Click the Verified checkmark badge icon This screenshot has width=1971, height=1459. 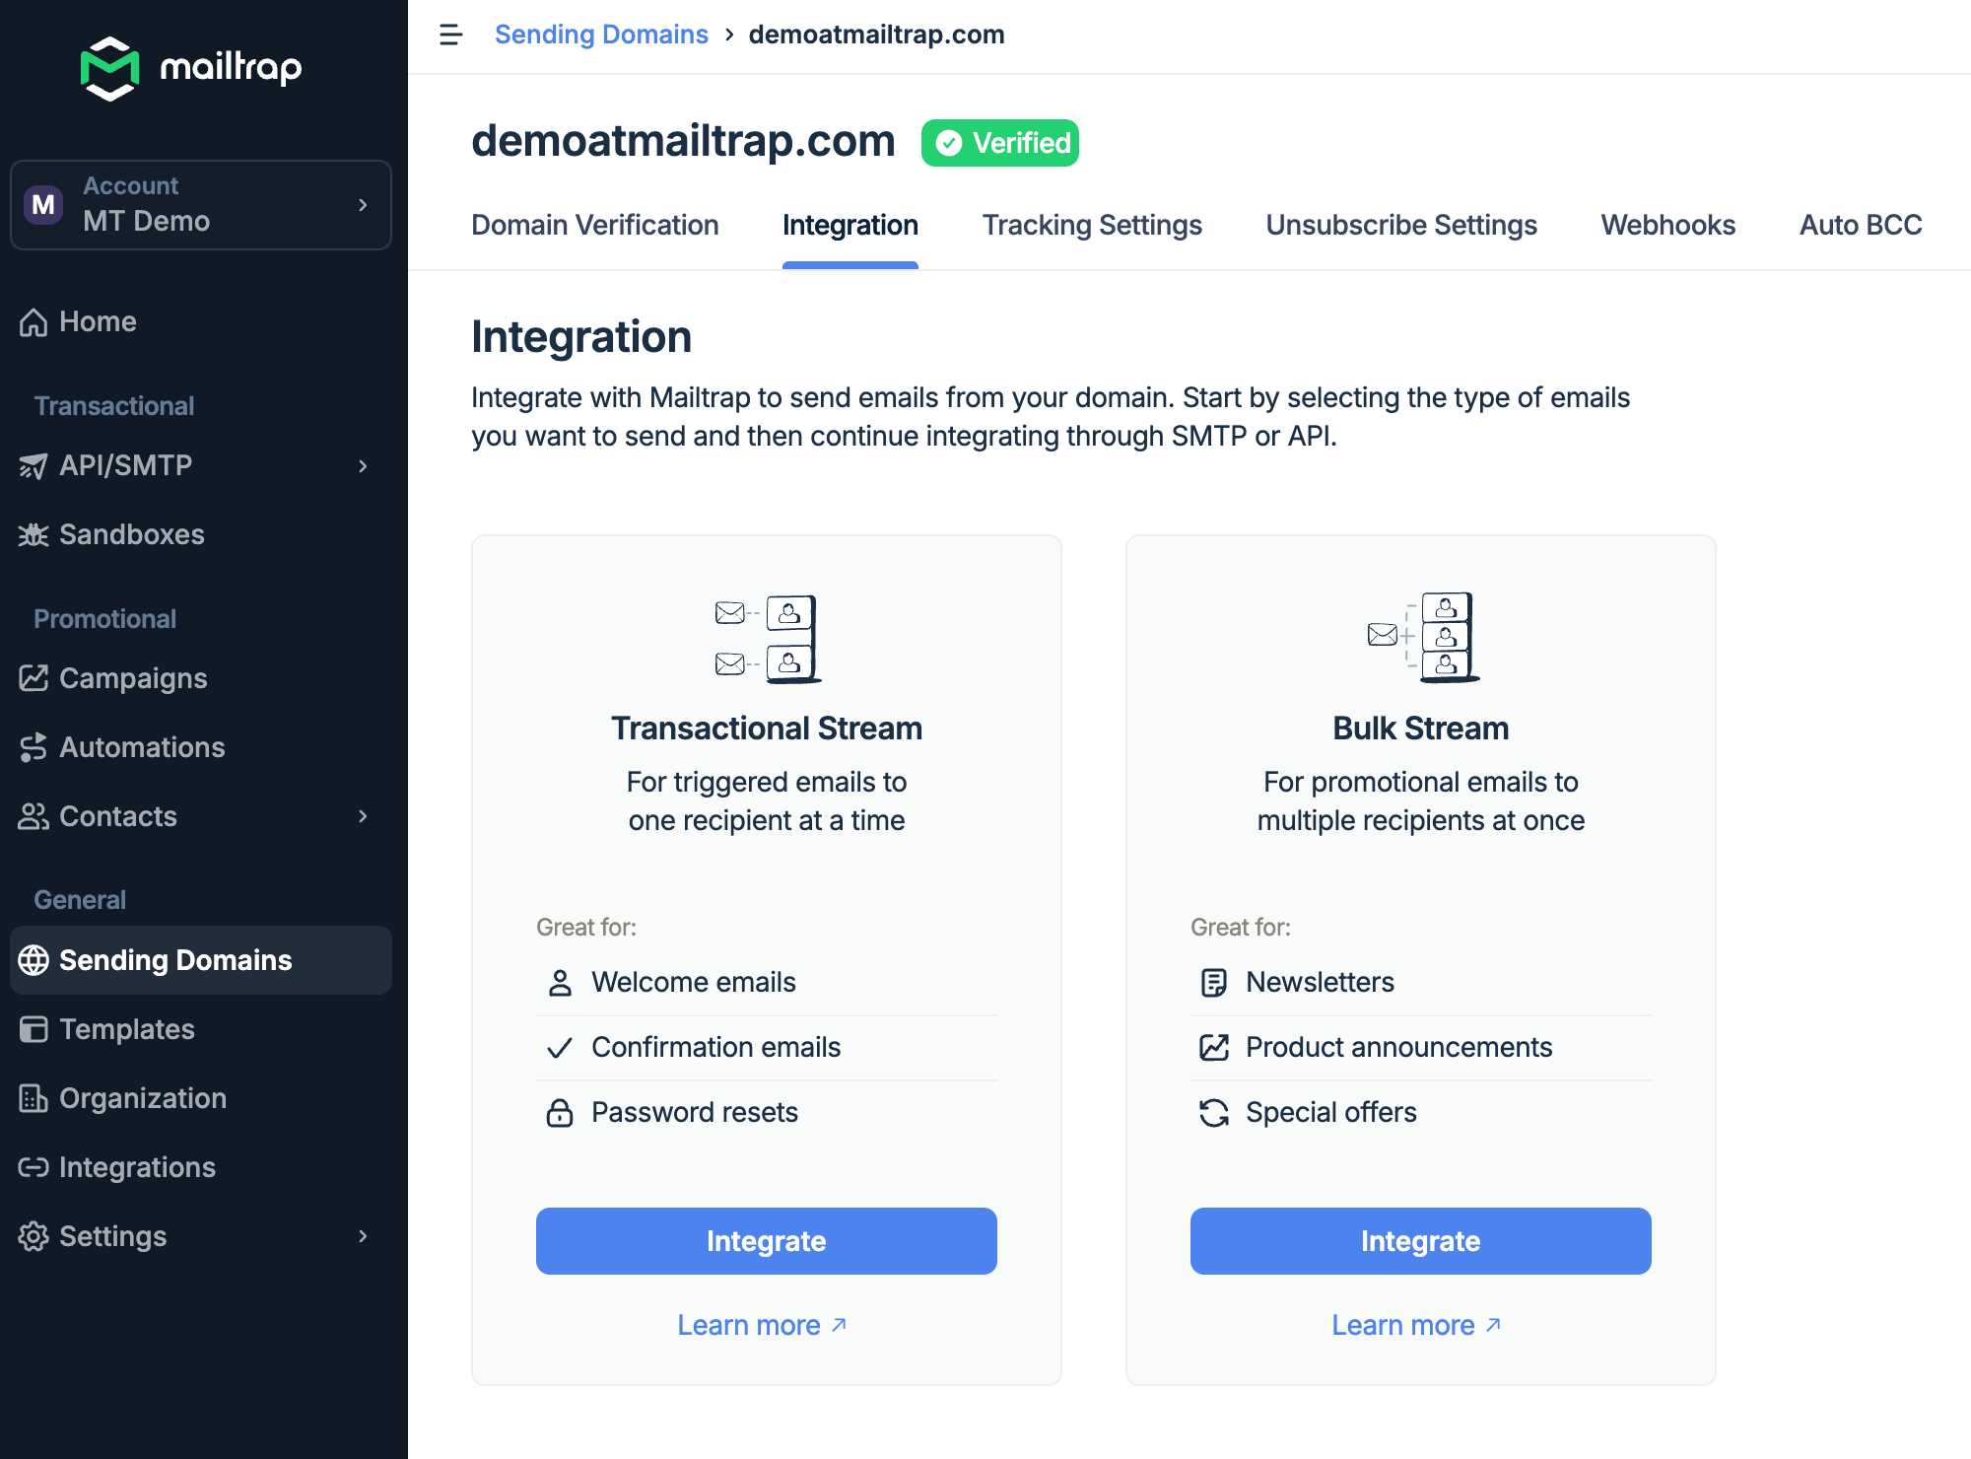[x=949, y=144]
